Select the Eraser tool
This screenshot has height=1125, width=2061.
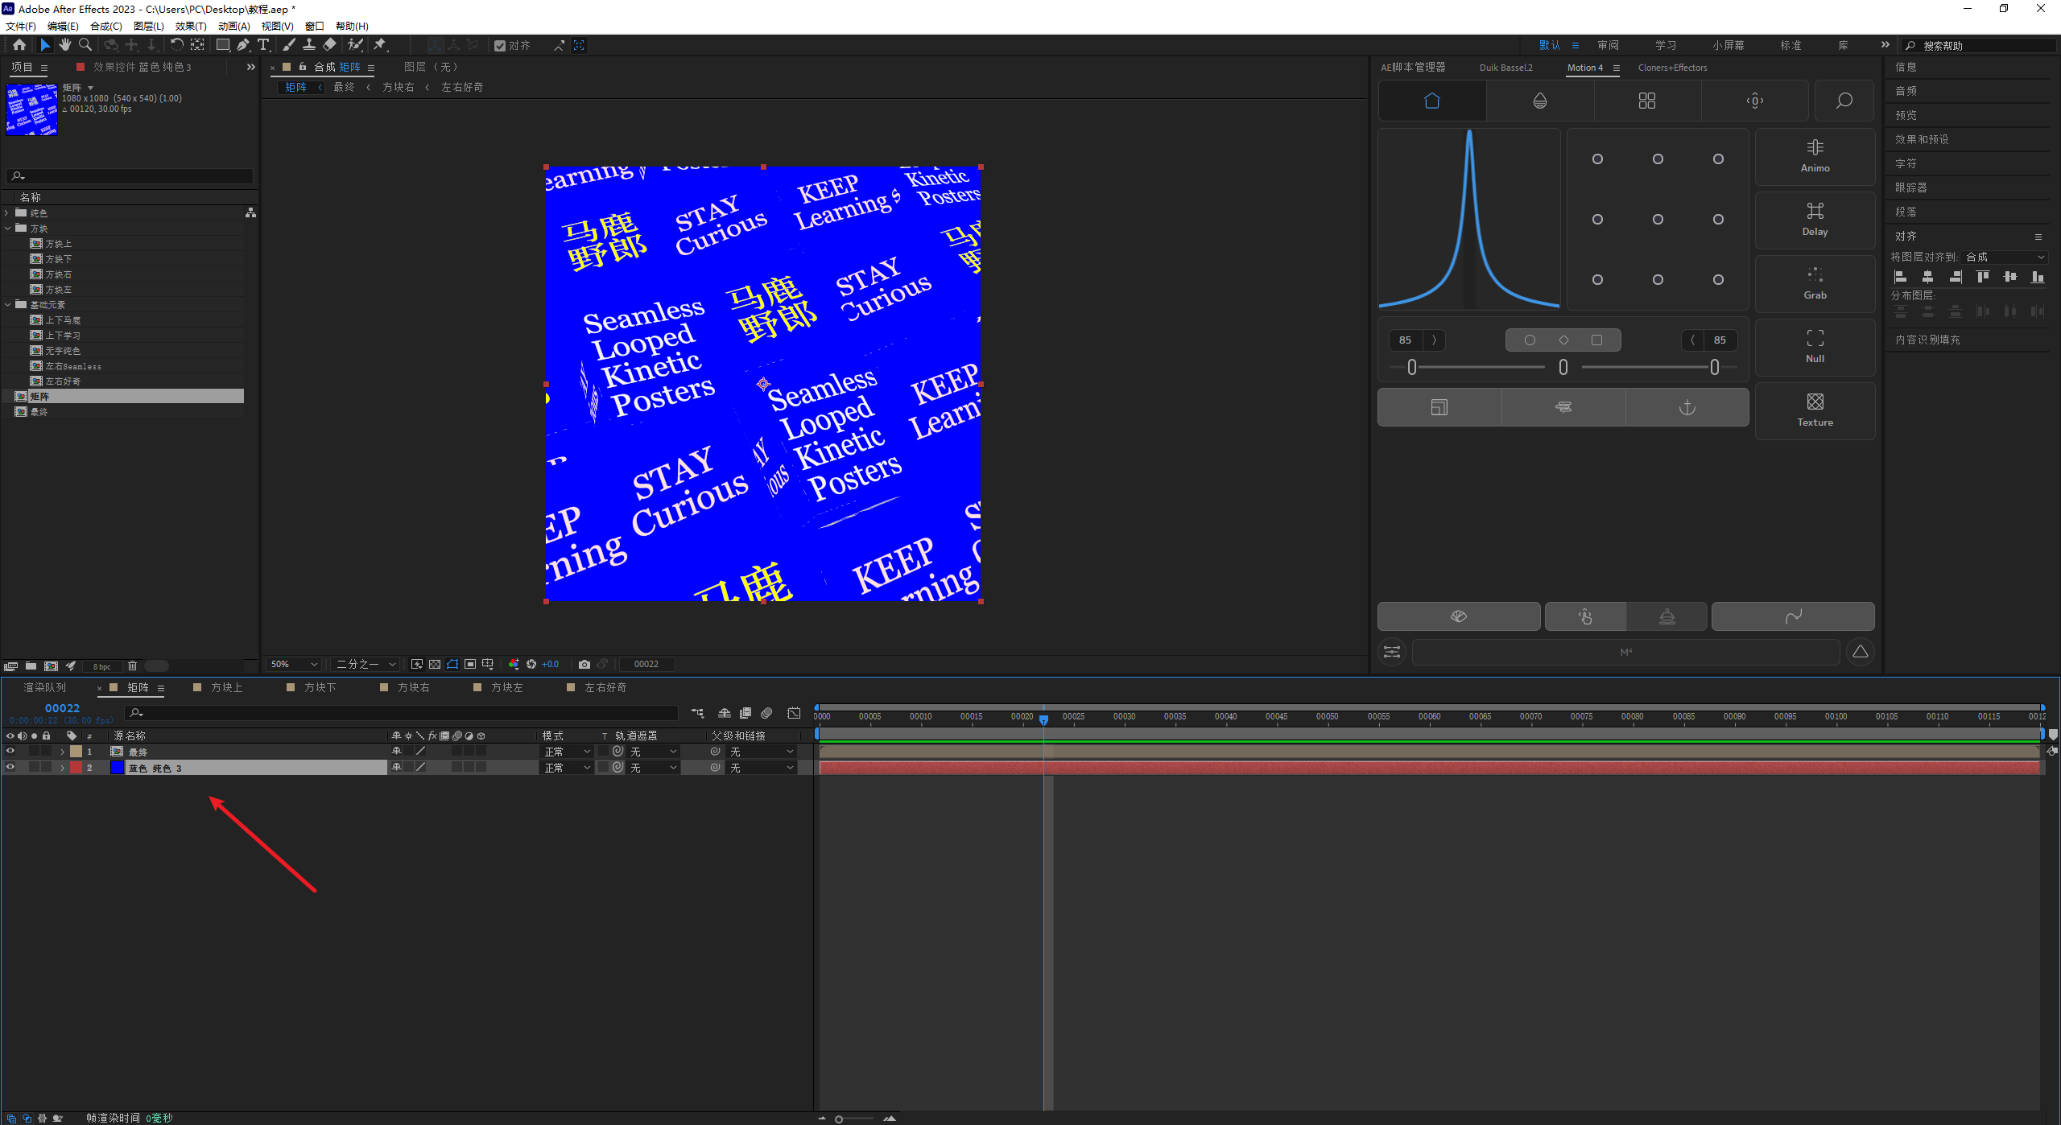[330, 45]
